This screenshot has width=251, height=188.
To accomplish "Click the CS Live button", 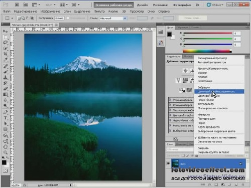I will 215,5.
